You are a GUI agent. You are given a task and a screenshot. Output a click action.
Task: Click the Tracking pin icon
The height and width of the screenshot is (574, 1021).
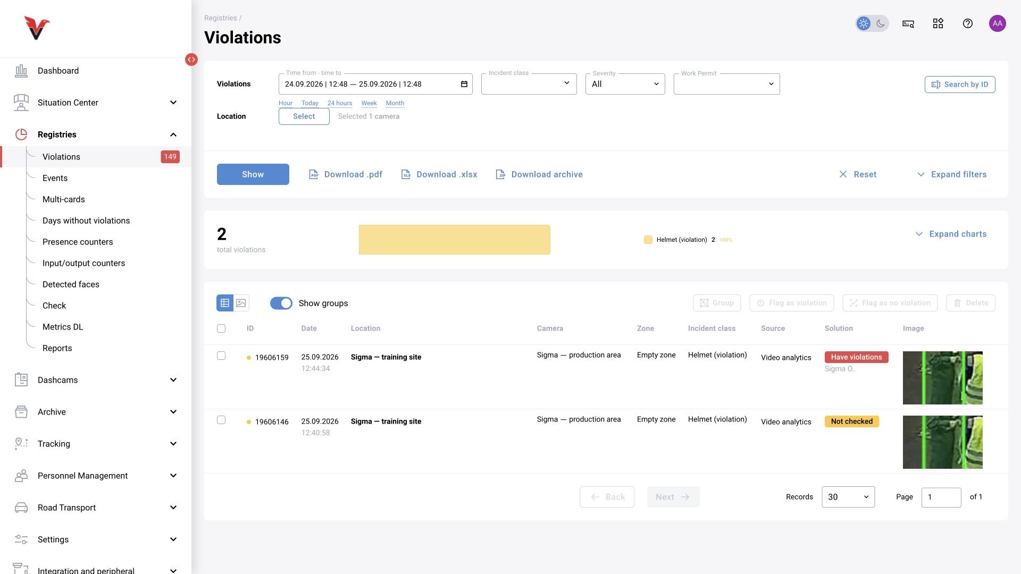21,444
